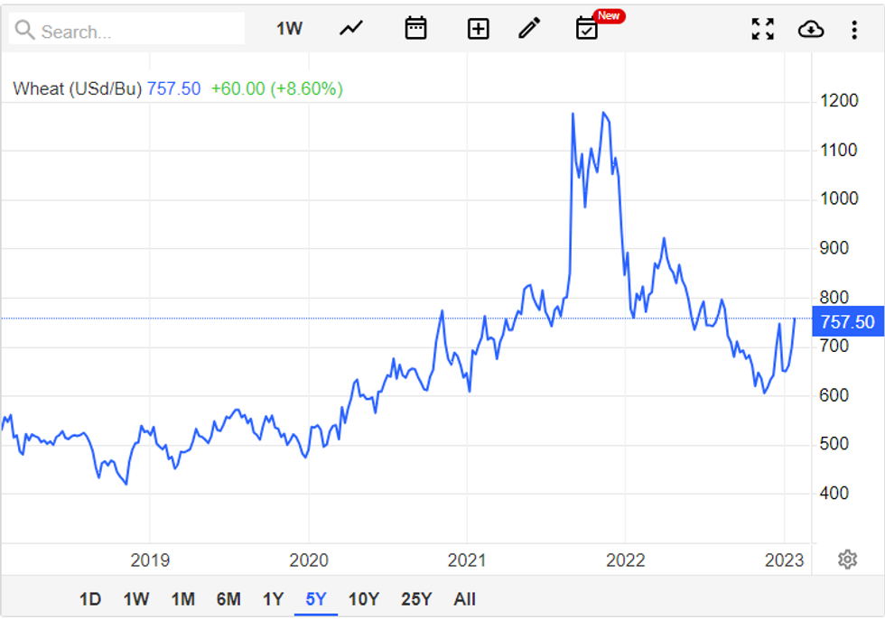Open the 1W interval dropdown in toolbar

tap(289, 29)
